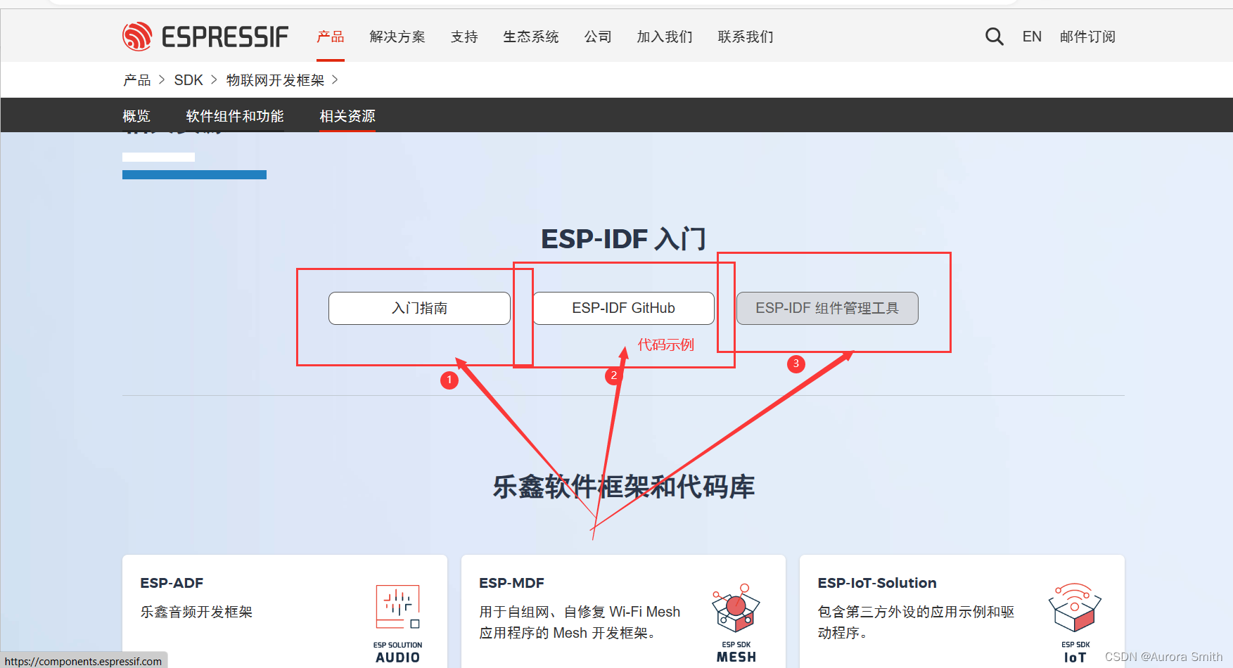Click the ESP SDK IoT icon
The width and height of the screenshot is (1233, 668).
coord(1075,624)
